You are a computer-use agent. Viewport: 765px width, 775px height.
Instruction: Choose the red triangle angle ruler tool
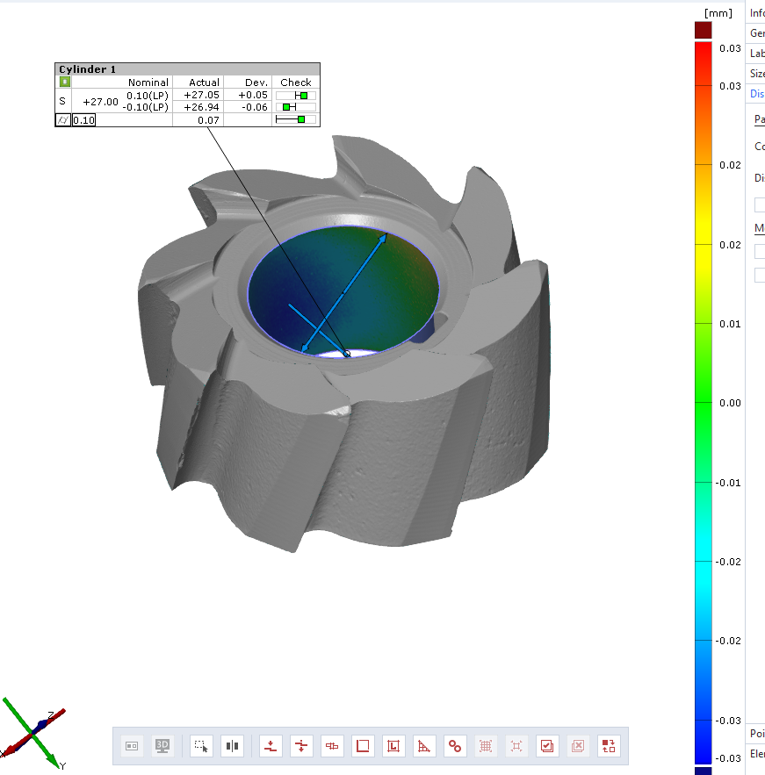pyautogui.click(x=424, y=746)
